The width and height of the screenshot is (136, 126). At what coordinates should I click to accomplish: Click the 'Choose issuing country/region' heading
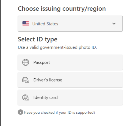pos(62,9)
